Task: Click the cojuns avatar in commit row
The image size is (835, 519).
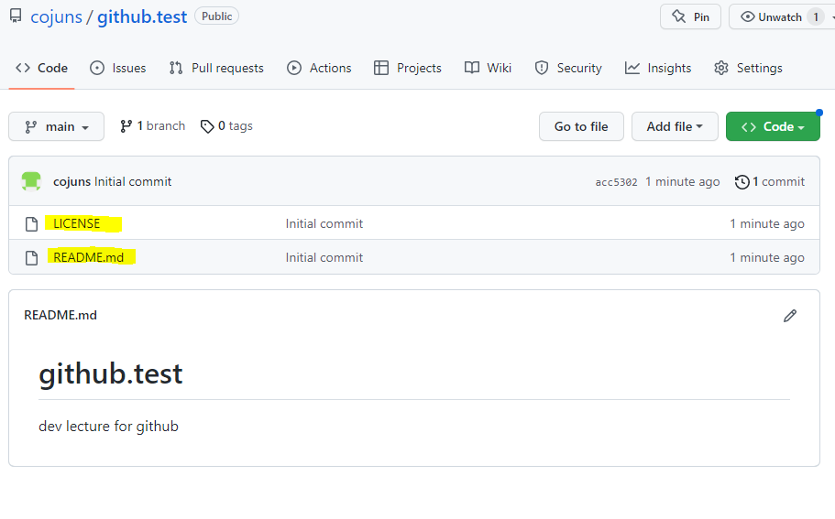Action: pos(31,181)
